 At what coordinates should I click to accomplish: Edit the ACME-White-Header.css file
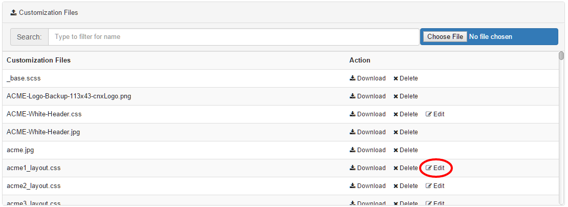(435, 114)
